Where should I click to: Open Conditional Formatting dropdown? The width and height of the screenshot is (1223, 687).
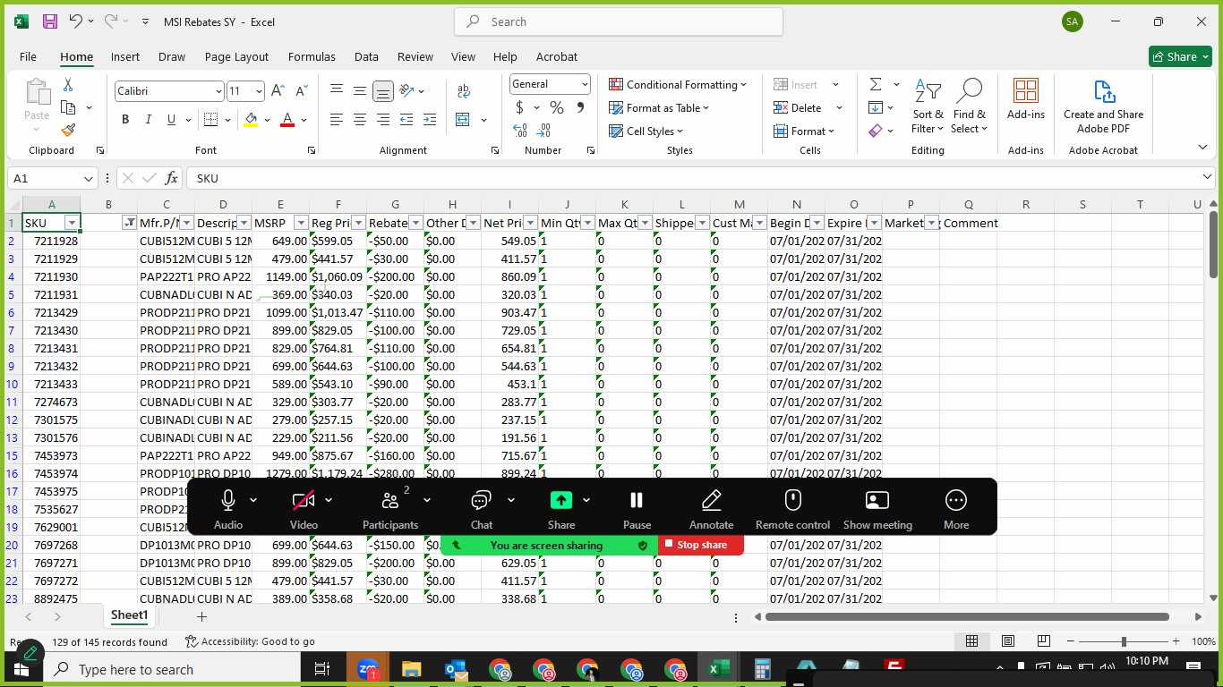[x=678, y=84]
